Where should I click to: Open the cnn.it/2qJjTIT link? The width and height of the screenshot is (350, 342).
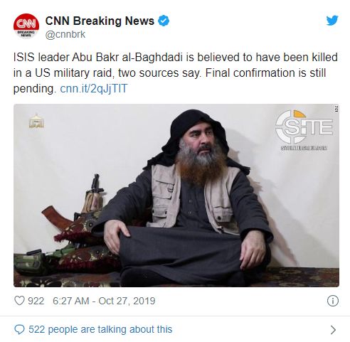click(x=94, y=89)
